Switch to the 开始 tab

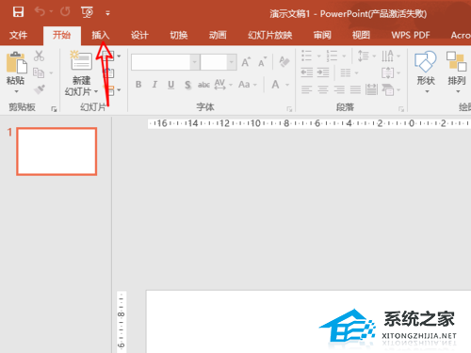coord(61,35)
